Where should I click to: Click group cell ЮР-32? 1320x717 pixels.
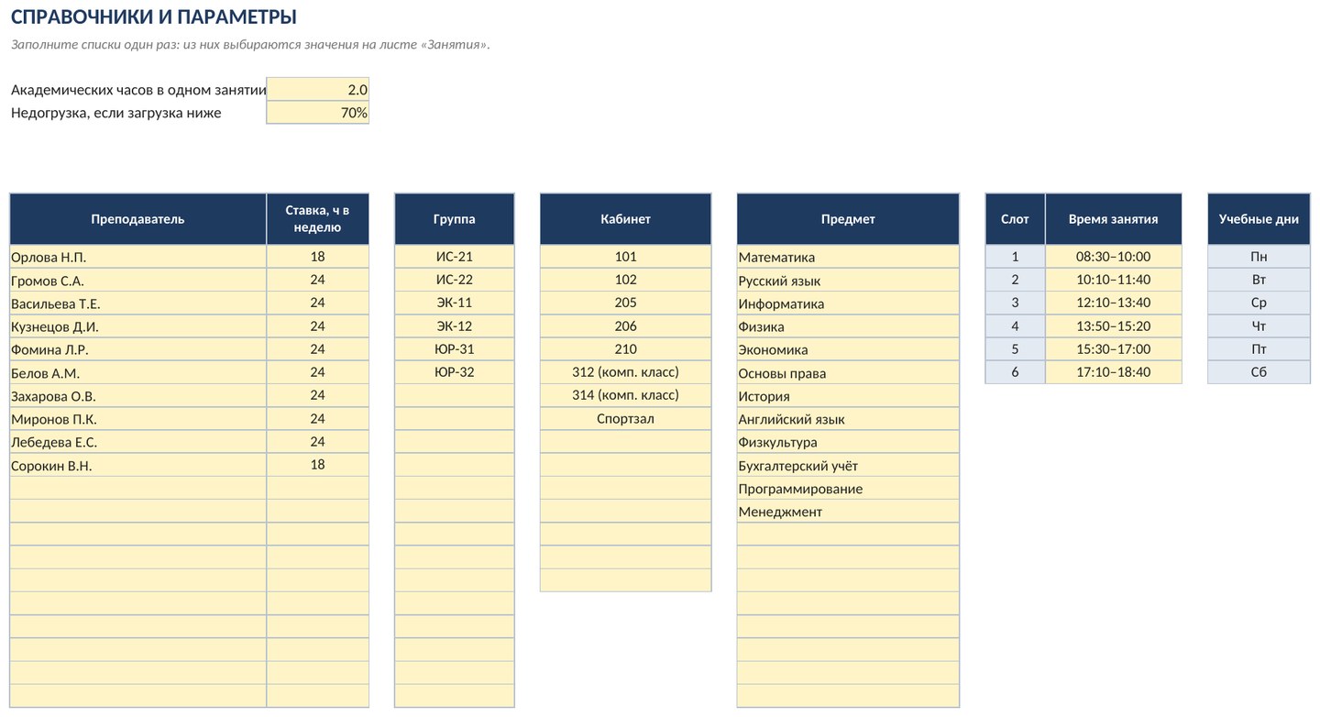click(455, 372)
